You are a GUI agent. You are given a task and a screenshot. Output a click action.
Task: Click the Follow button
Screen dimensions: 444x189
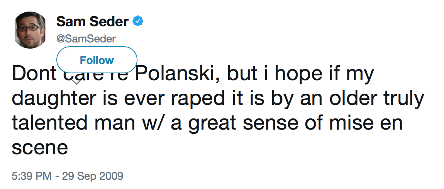pyautogui.click(x=97, y=60)
